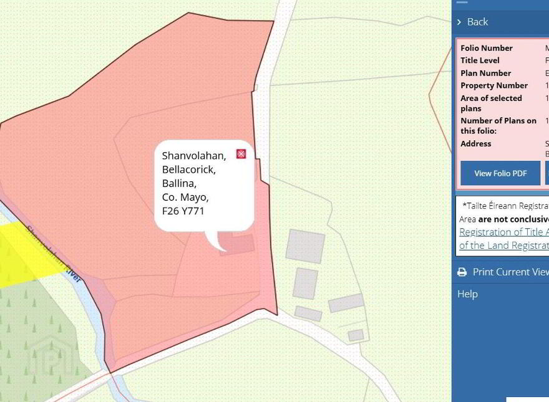549x402 pixels.
Task: Click 'Bellacorick,' in the address popup
Action: coord(188,170)
